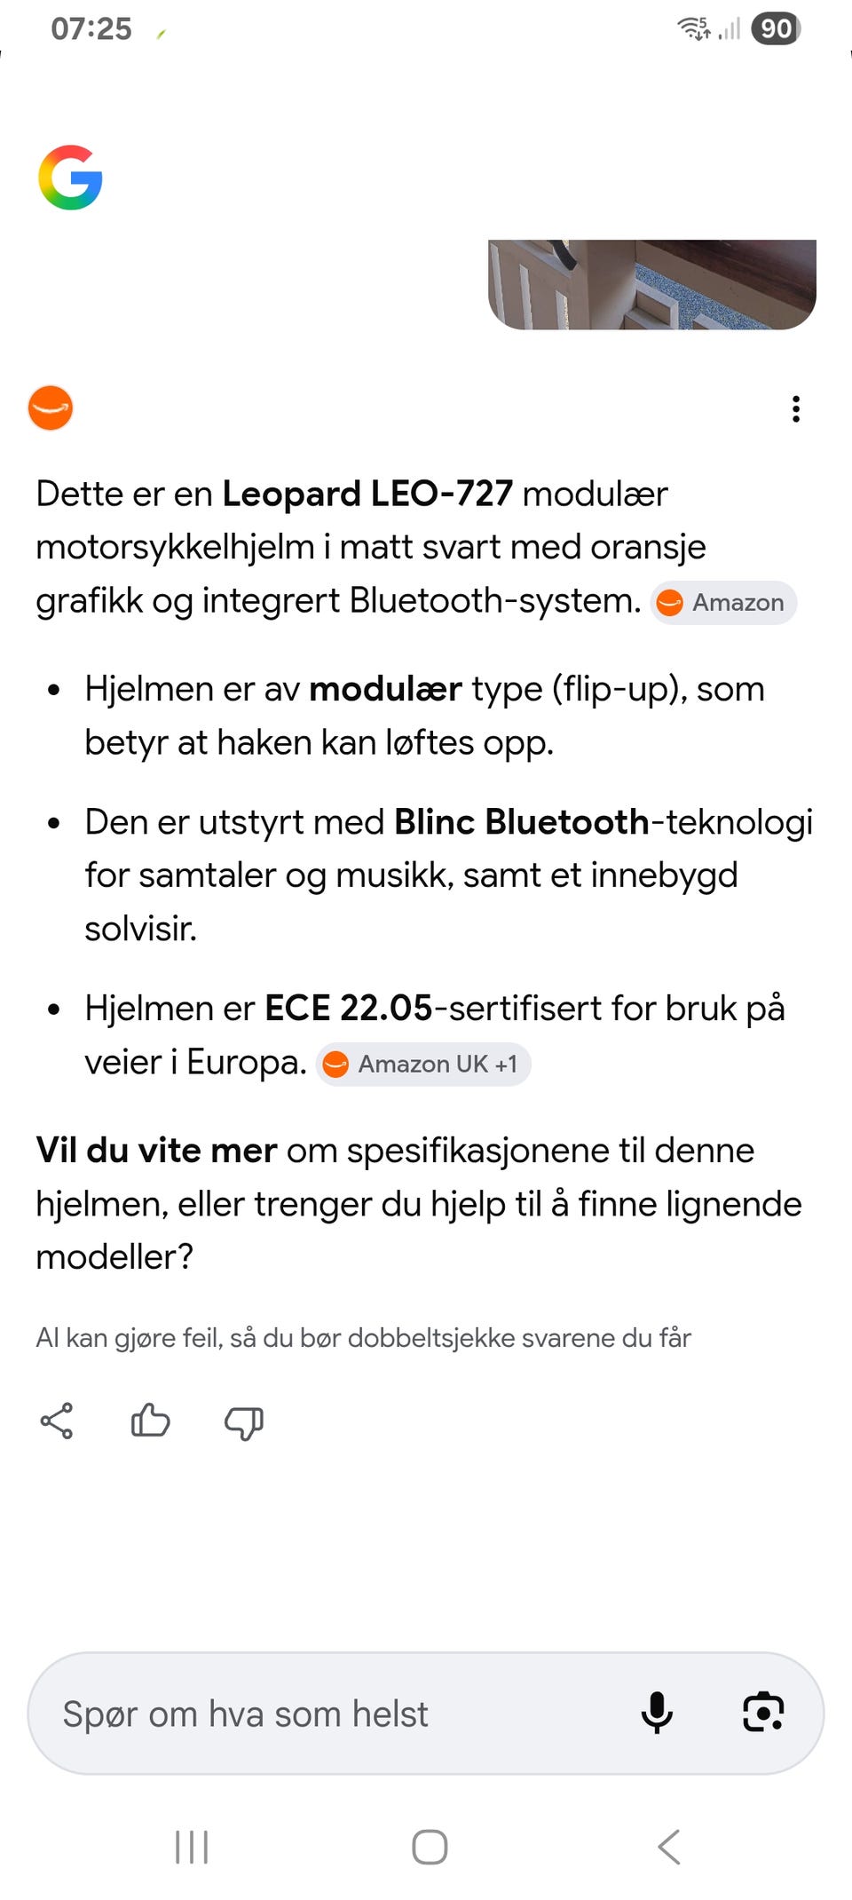Tap the 'Leopard LEO-727' bold text

(x=367, y=494)
